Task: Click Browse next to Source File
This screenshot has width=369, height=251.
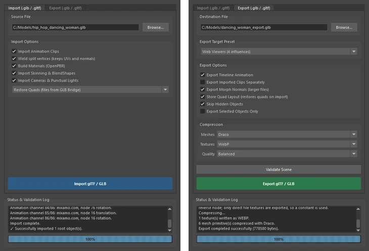Action: tap(156, 27)
